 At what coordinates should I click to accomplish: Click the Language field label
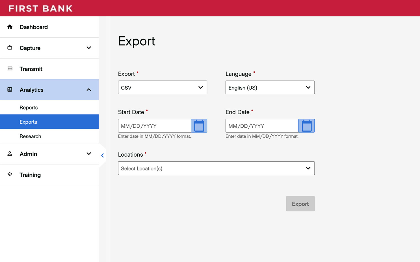(238, 74)
